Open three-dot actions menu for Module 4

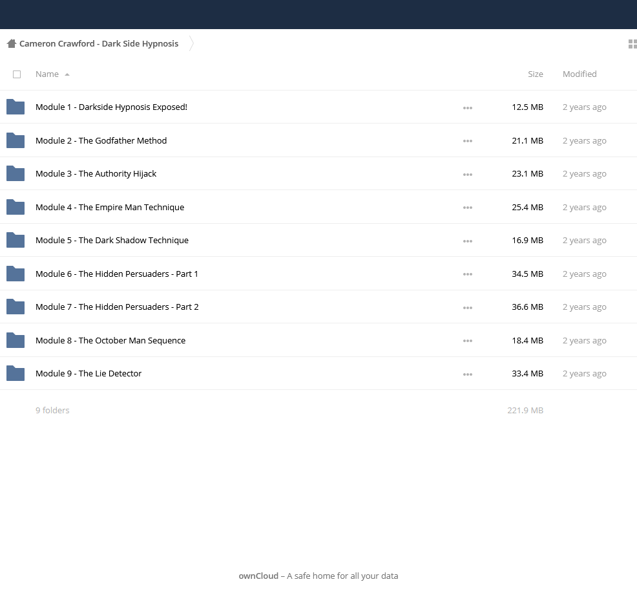[468, 208]
